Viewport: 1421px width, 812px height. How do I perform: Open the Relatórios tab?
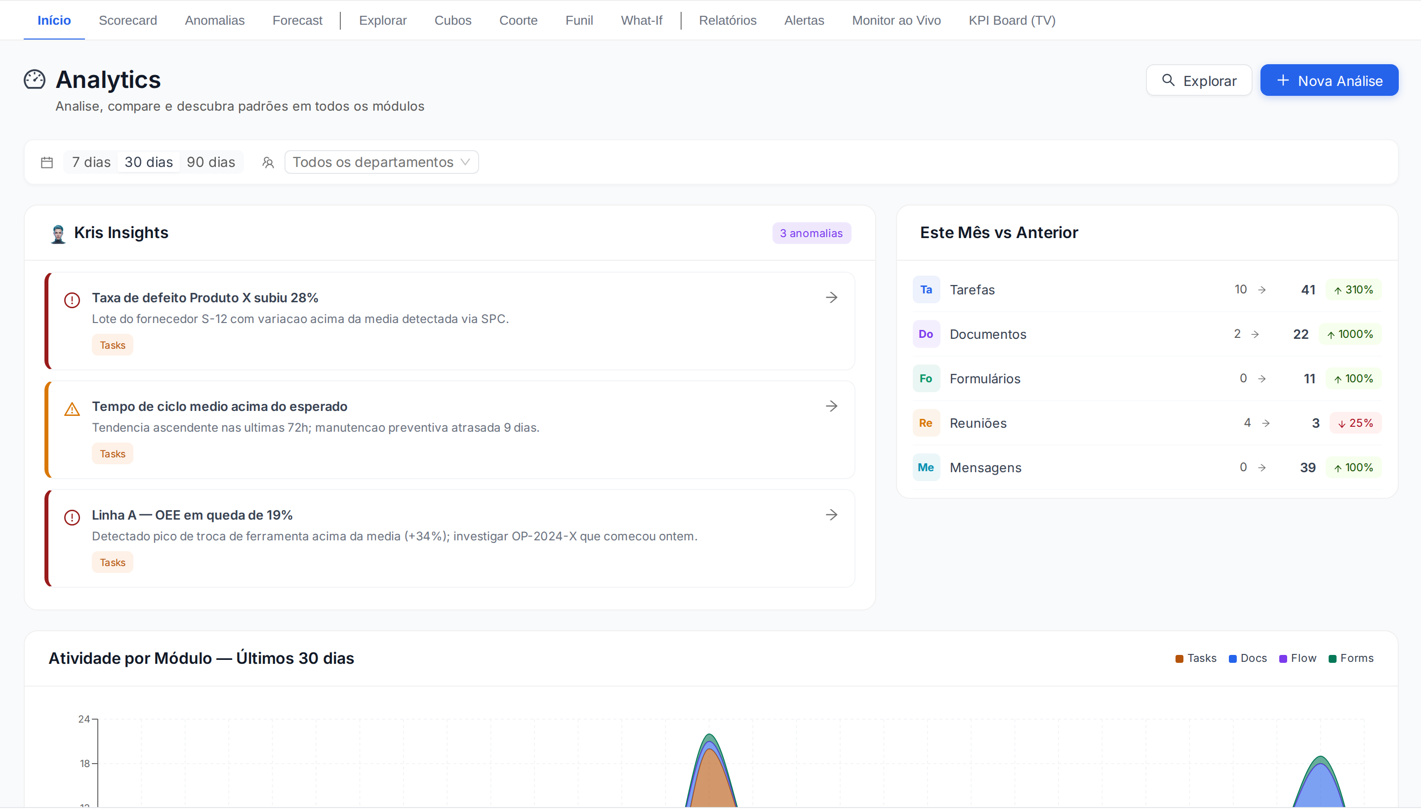[728, 20]
